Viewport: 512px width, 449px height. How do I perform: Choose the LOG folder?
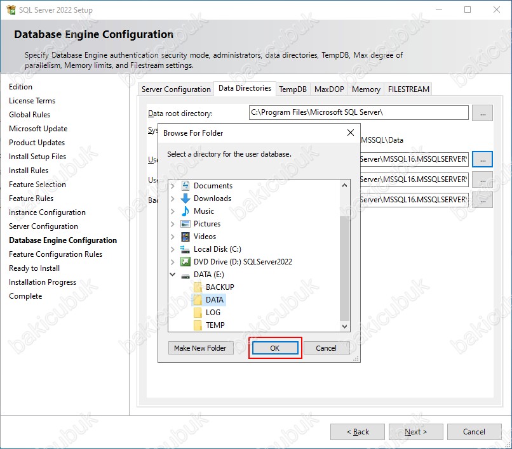(213, 313)
